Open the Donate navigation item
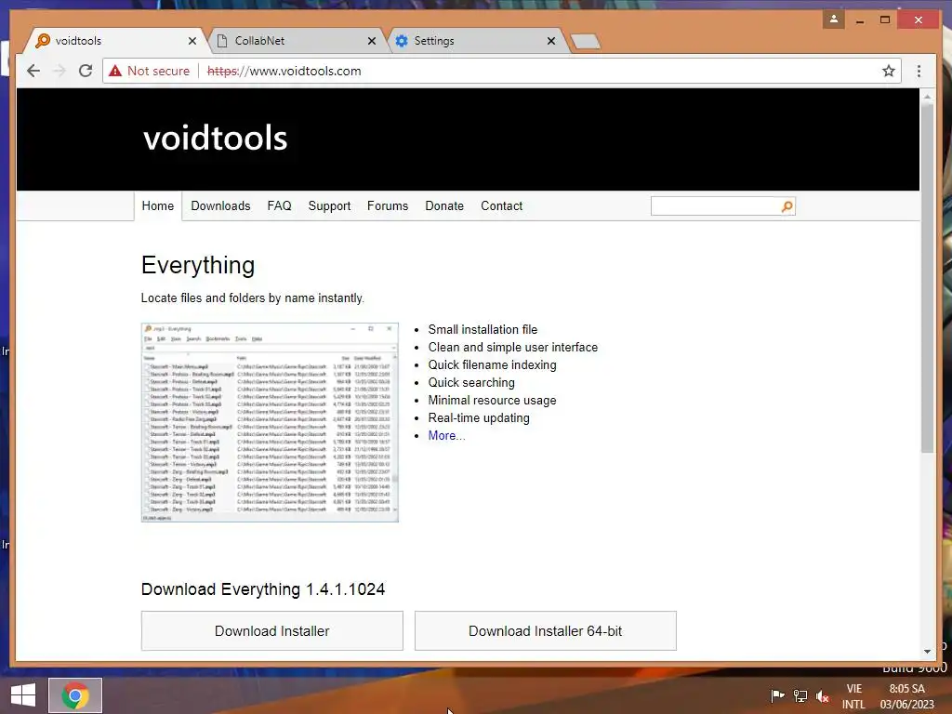This screenshot has height=714, width=952. (x=444, y=205)
